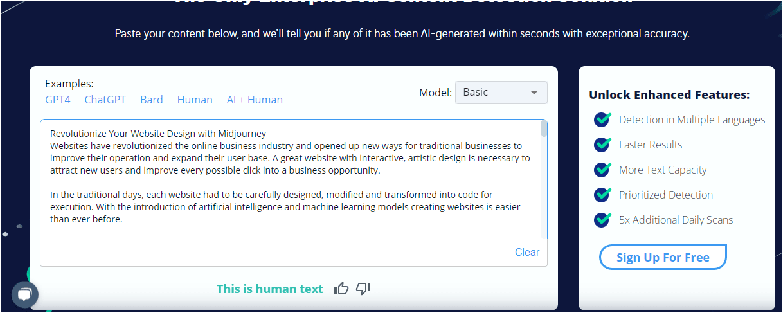The width and height of the screenshot is (783, 313).
Task: Click checkmark beside More Text Capacity
Action: [602, 170]
